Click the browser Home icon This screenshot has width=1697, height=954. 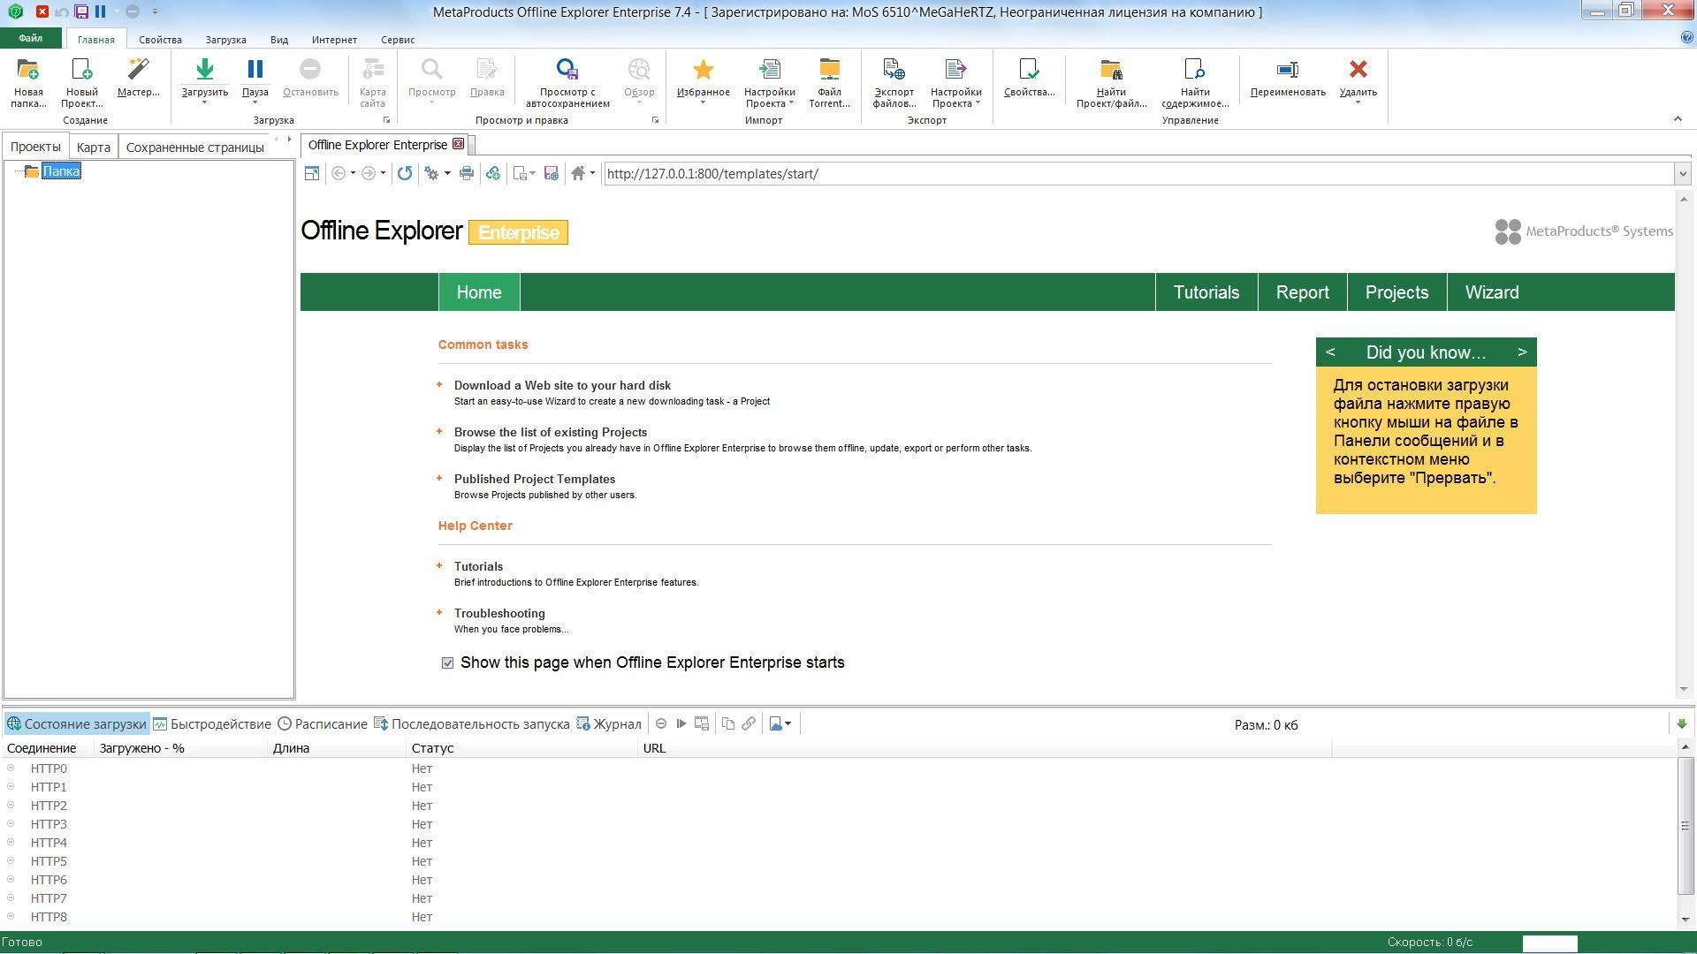coord(577,173)
